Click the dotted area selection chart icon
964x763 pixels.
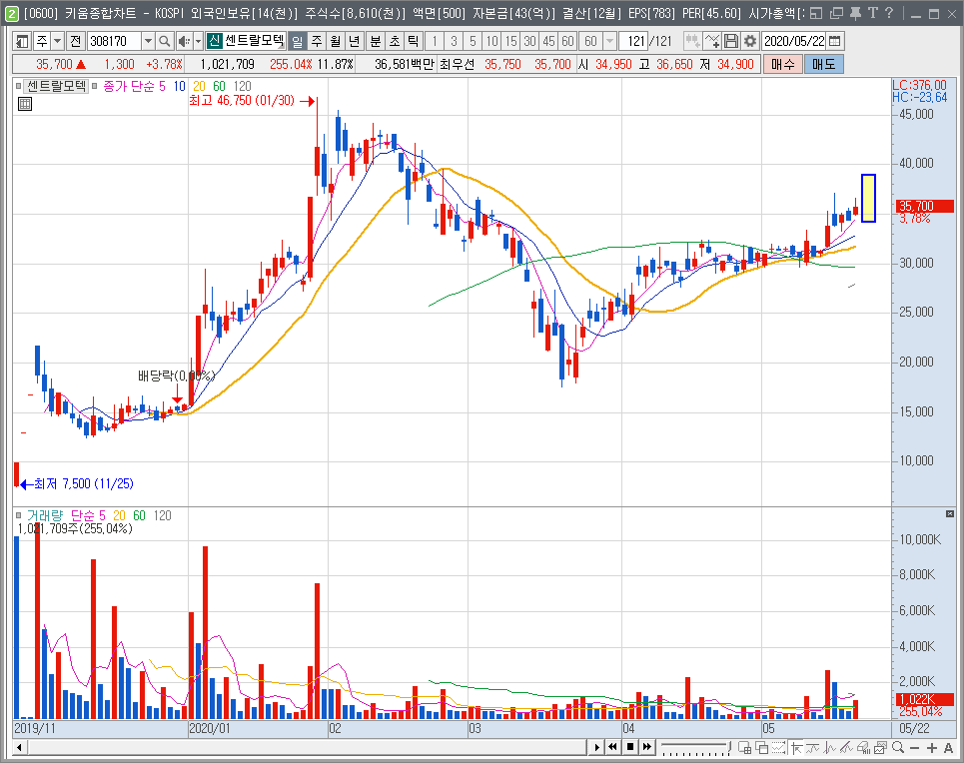[x=779, y=748]
